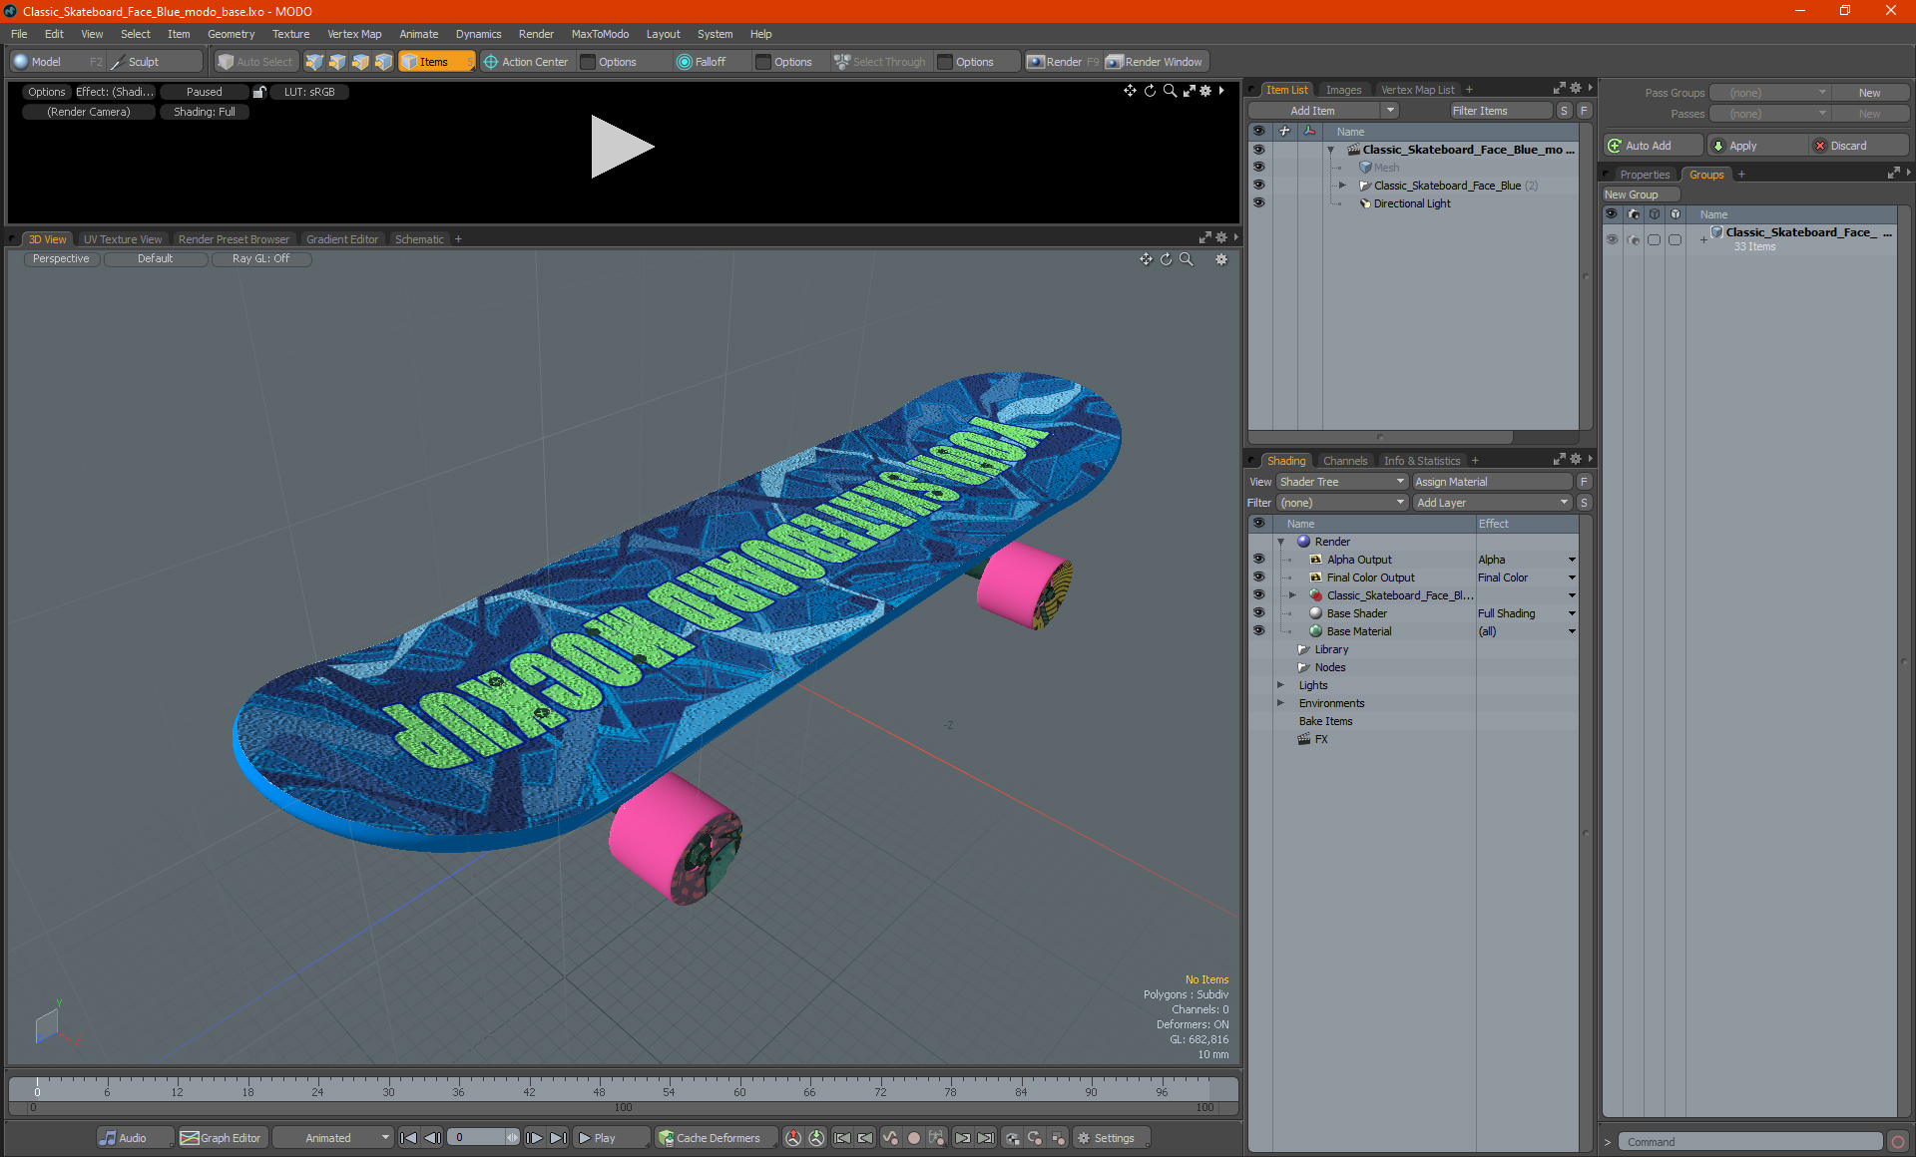The image size is (1916, 1157).
Task: Toggle visibility of Mesh item
Action: [x=1258, y=168]
